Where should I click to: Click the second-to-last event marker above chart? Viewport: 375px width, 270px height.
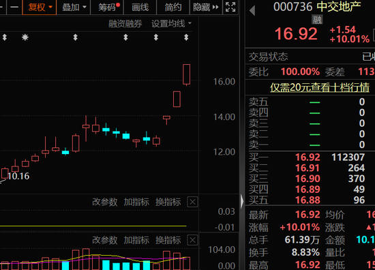click(156, 37)
